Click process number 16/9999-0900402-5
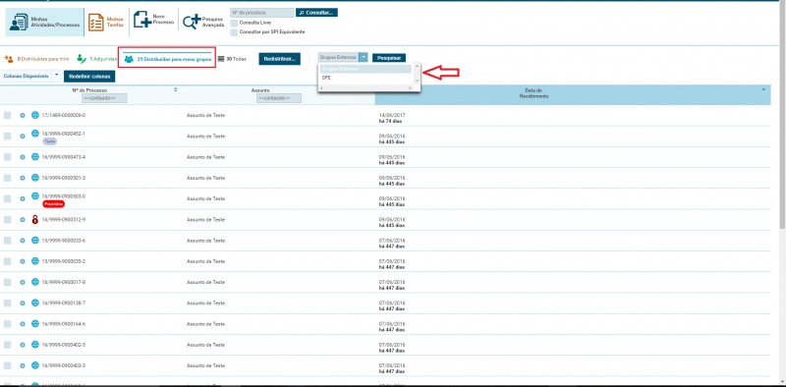The width and height of the screenshot is (786, 387). click(x=64, y=345)
